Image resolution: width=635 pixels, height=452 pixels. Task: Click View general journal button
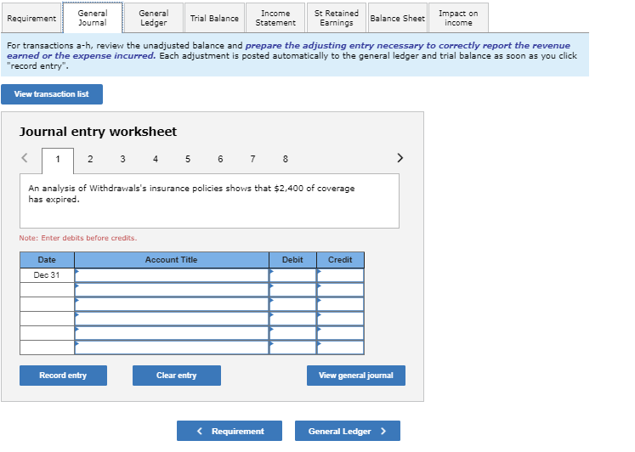(356, 376)
